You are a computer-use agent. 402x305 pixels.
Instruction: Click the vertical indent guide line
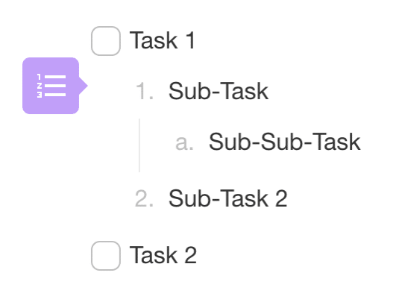coord(139,145)
